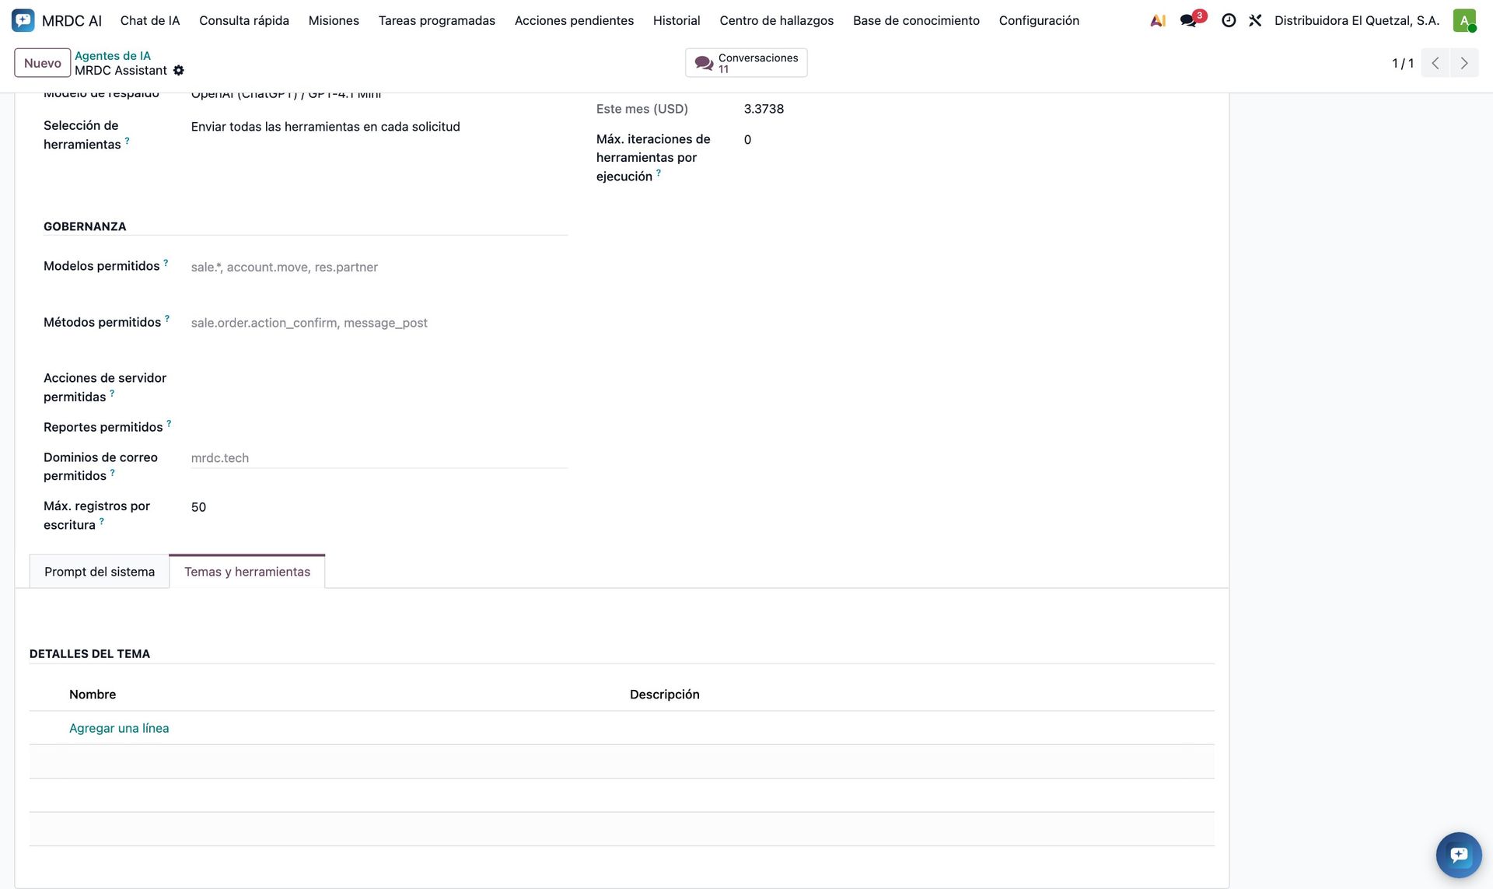Sort by Descripción column header
Screen dimensions: 1493x889
coord(665,695)
